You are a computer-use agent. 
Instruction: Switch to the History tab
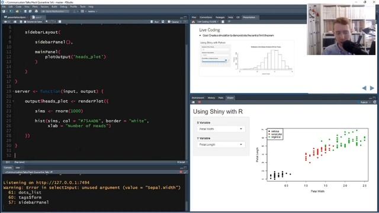[211, 98]
